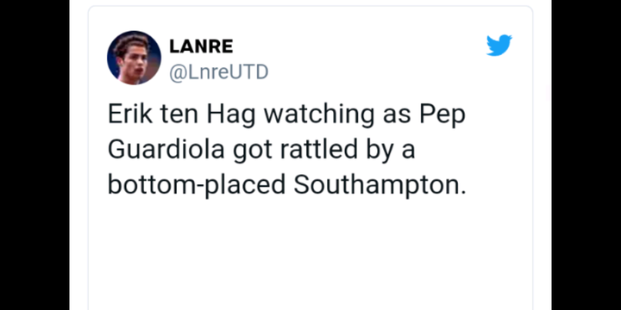
Task: Click the word rattled in the tweet
Action: [319, 150]
